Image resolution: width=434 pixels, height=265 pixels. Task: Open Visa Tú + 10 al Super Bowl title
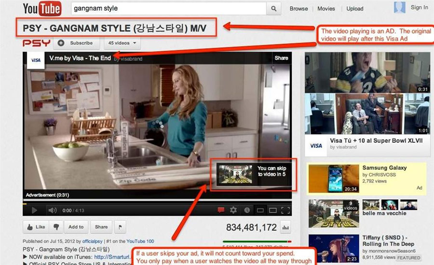click(x=376, y=140)
